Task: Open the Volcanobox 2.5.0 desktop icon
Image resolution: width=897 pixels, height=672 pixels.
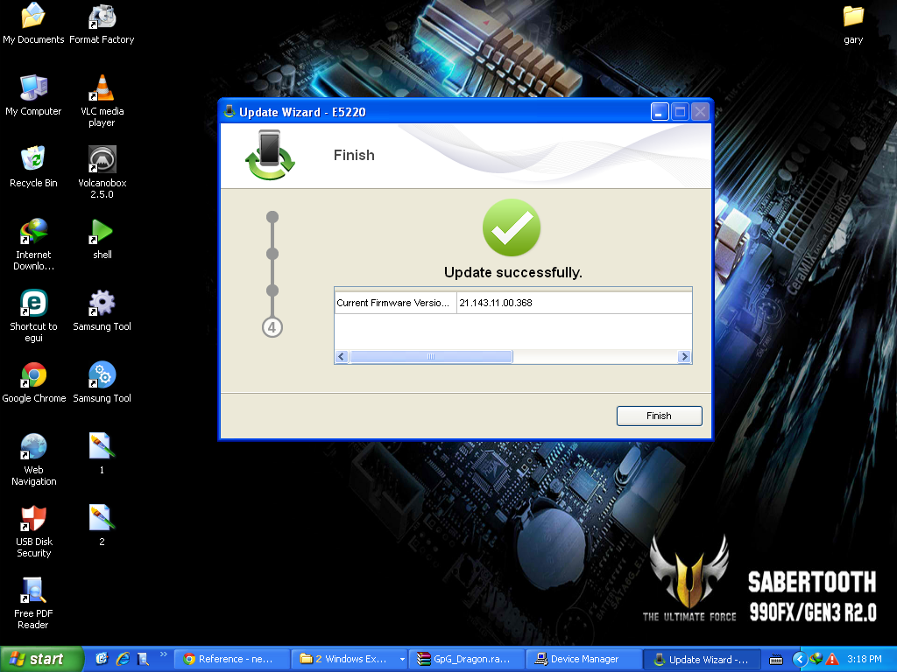Action: pos(102,159)
